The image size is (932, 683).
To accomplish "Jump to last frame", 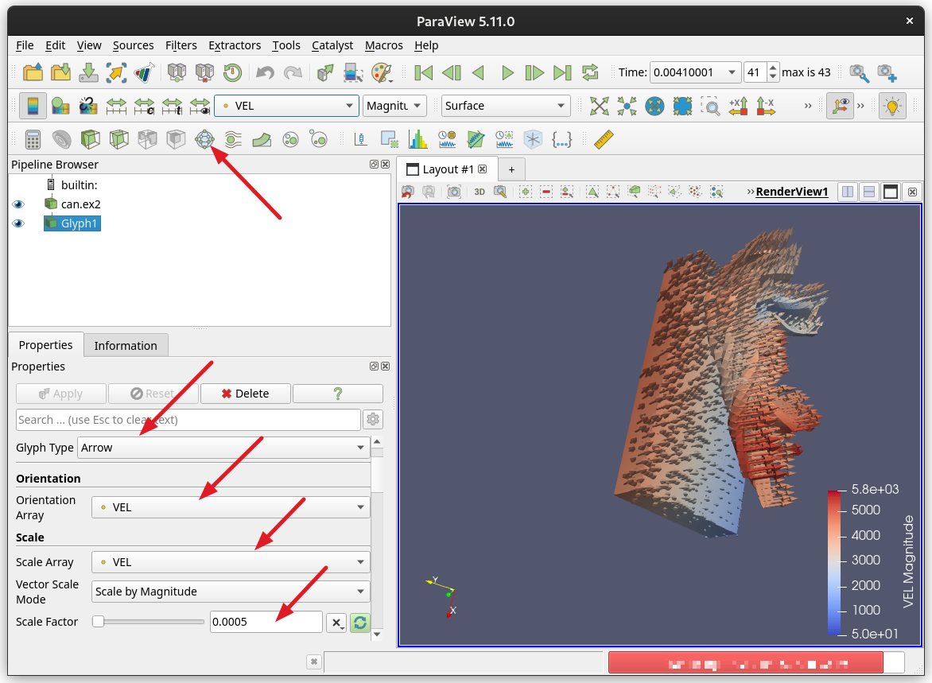I will coord(562,72).
